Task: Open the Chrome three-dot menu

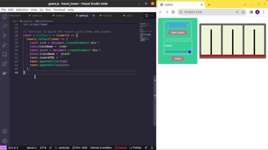Action: [x=264, y=12]
